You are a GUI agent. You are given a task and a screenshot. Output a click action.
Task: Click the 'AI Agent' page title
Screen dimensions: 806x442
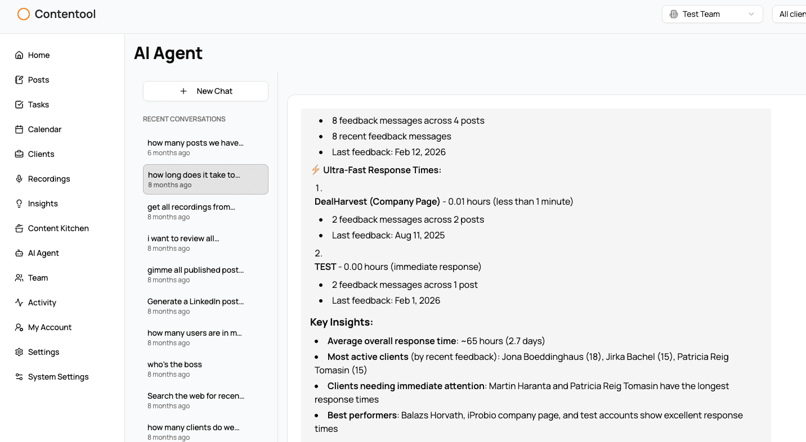(168, 53)
